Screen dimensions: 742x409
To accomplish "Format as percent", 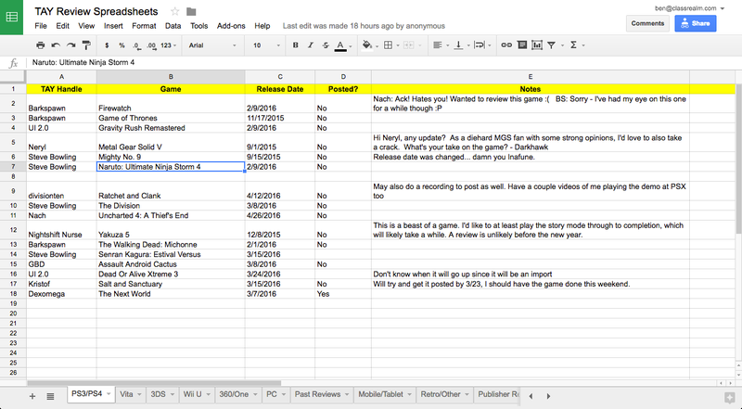I will [x=122, y=45].
